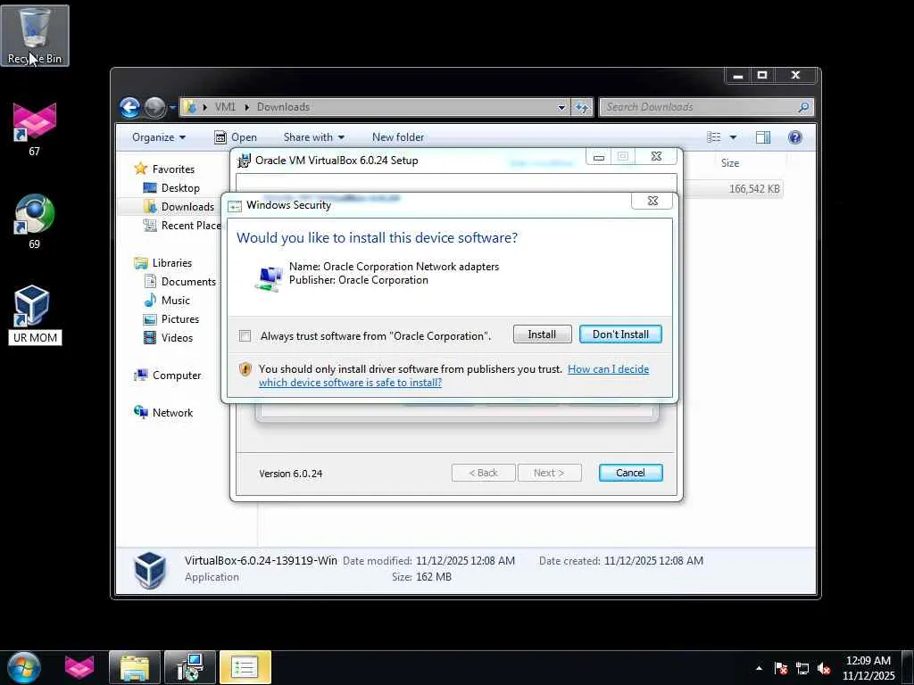The width and height of the screenshot is (914, 685).
Task: Open the Recycle Bin desktop icon
Action: click(x=35, y=35)
